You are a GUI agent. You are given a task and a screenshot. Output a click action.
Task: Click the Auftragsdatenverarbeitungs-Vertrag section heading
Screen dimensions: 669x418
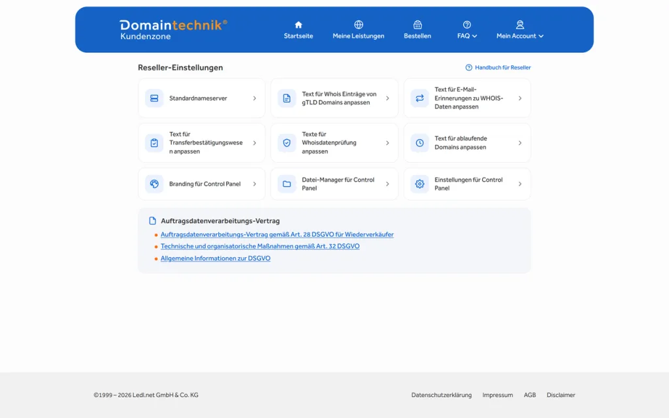pos(220,221)
